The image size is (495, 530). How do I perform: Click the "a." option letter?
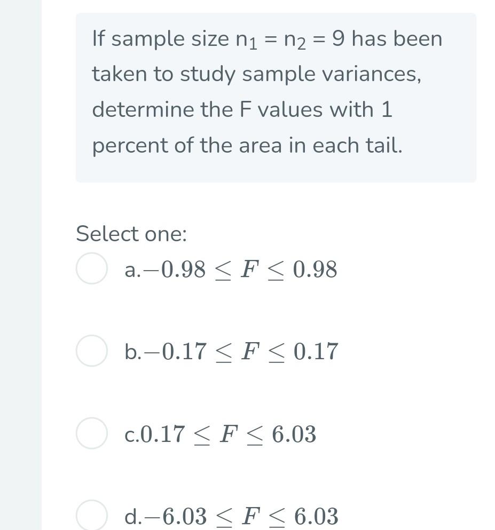(x=132, y=271)
